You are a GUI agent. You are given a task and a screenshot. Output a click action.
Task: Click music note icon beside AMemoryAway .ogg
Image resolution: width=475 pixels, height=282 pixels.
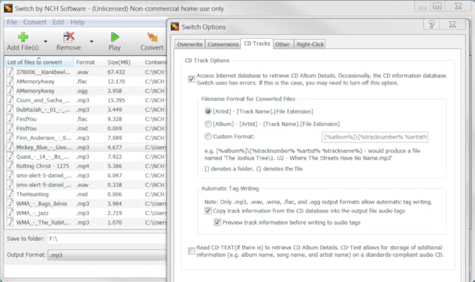tap(10, 90)
